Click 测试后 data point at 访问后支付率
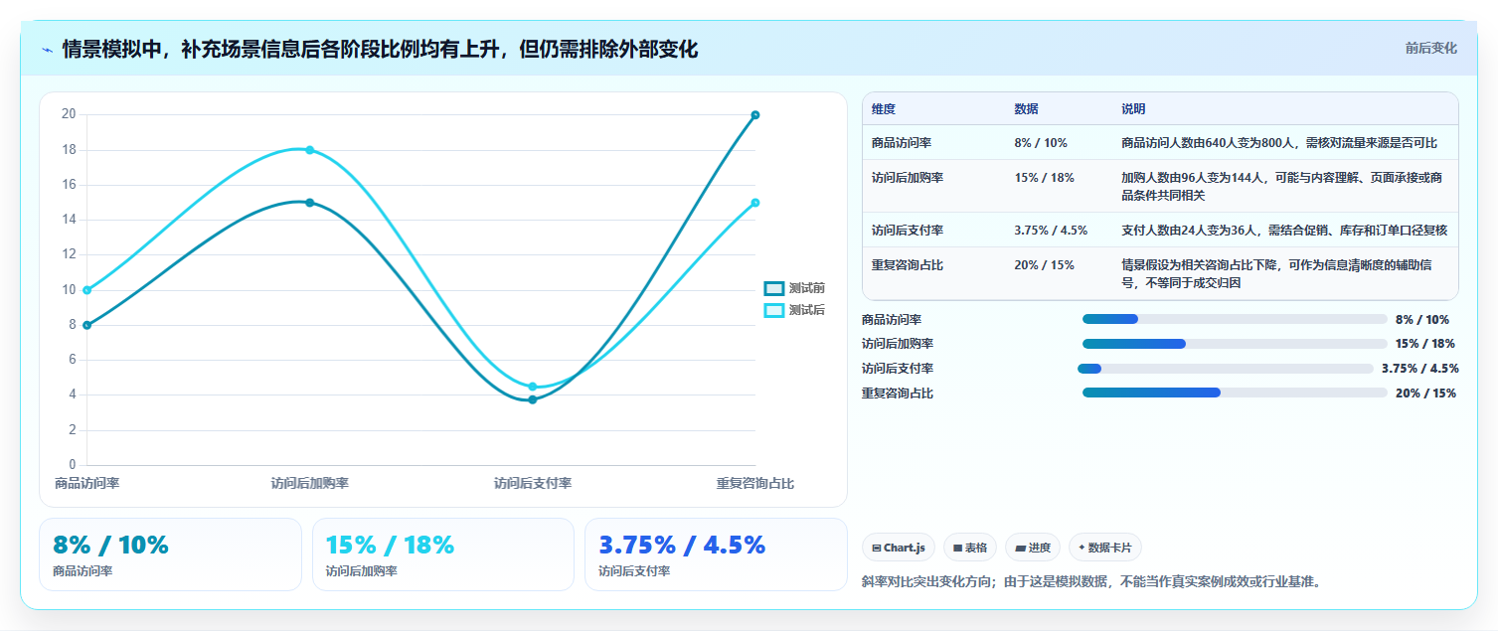The width and height of the screenshot is (1498, 631). tap(533, 387)
